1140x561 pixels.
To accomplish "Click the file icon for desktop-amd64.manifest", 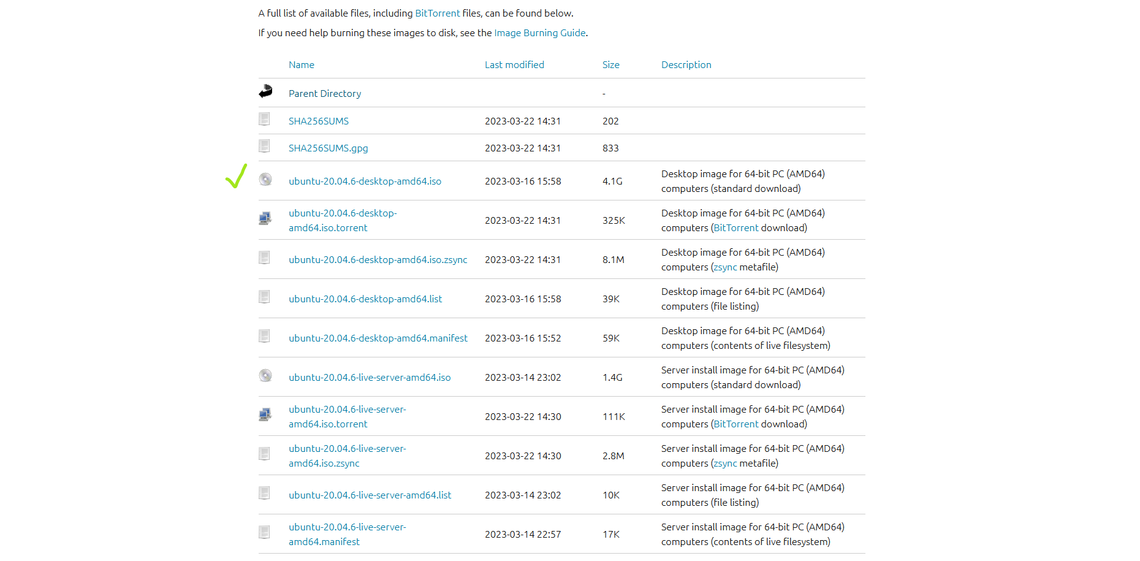I will pyautogui.click(x=264, y=336).
